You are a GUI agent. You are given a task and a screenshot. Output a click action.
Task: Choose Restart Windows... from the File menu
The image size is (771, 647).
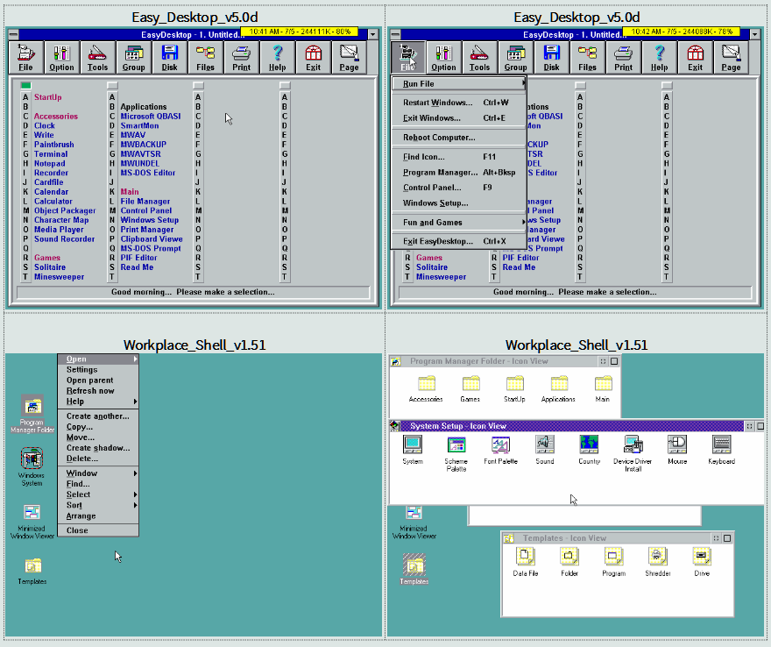pos(459,103)
